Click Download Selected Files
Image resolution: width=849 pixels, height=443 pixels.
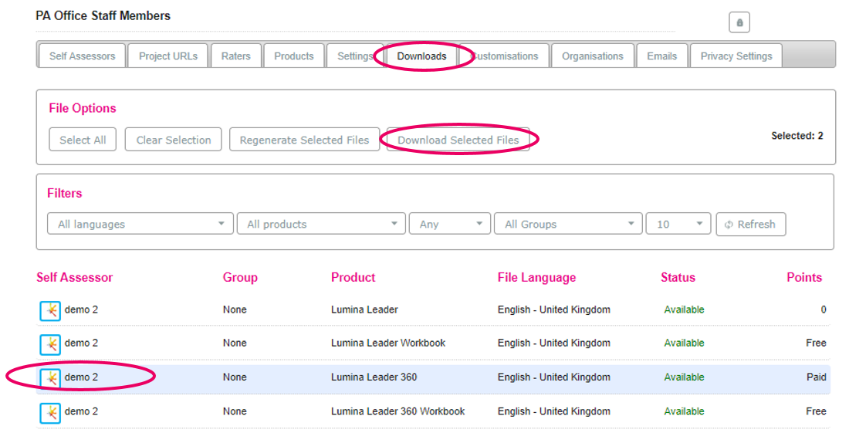click(458, 140)
